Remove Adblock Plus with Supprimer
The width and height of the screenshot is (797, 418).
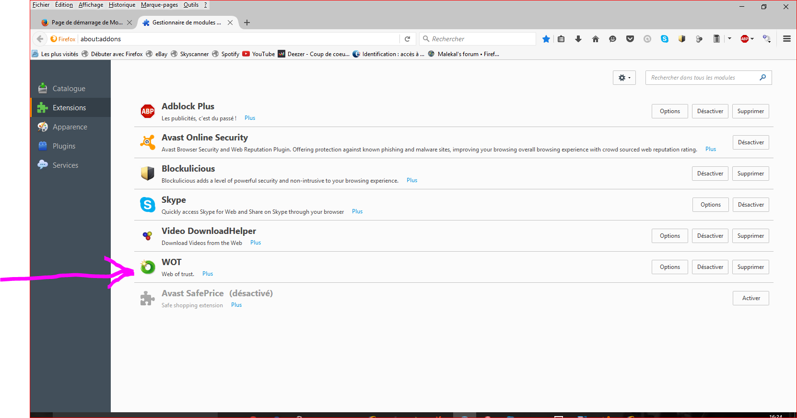tap(750, 111)
